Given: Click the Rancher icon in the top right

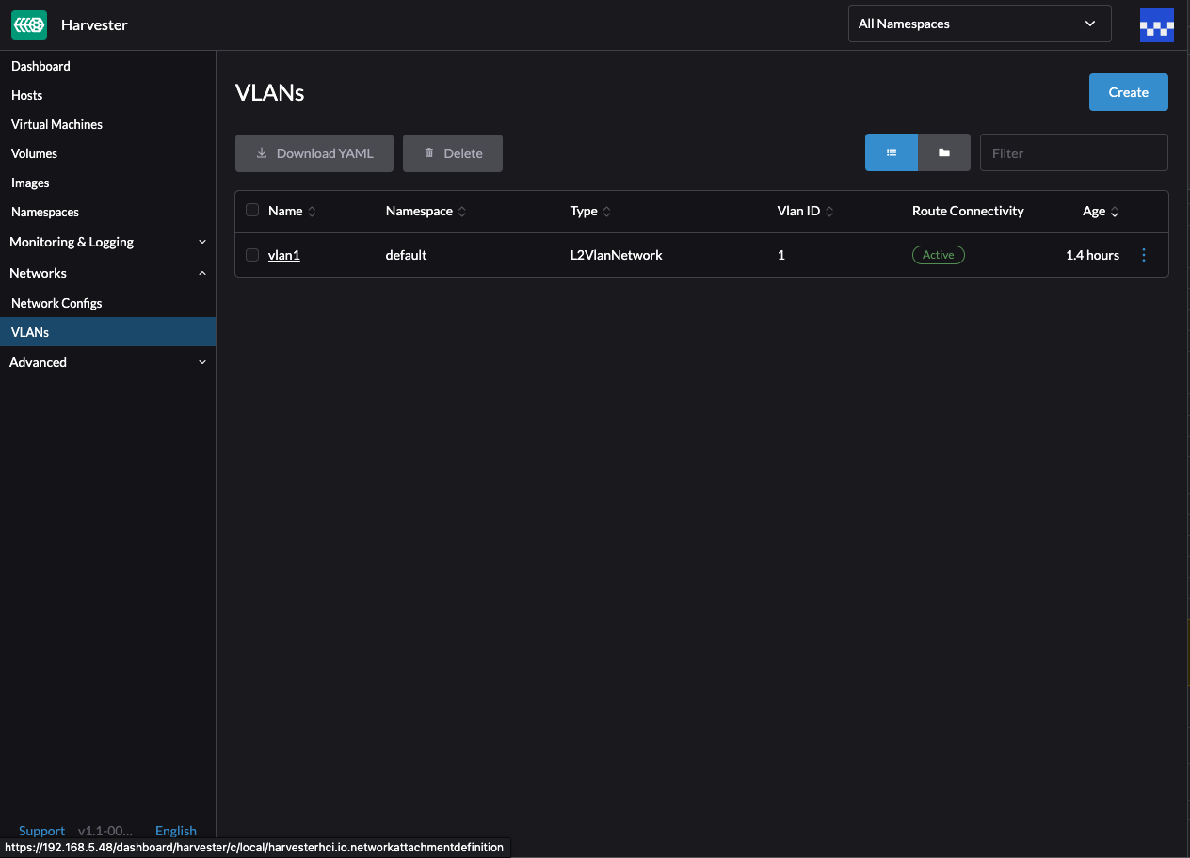Looking at the screenshot, I should point(1156,24).
